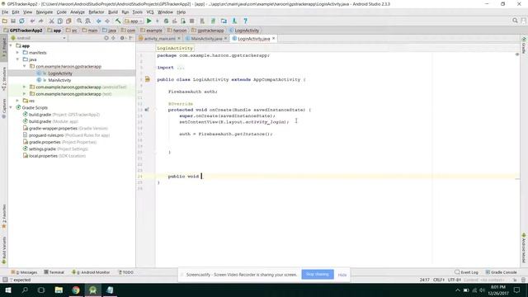Open the File menu
Image resolution: width=528 pixels, height=297 pixels.
[5, 12]
